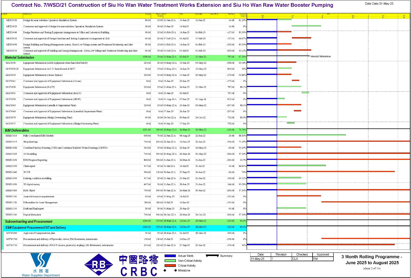Select 'Equipment Submission (Ozone System)' activity
411x278 pixels.
(43, 75)
